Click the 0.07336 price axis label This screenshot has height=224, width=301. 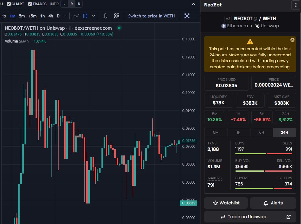[189, 141]
